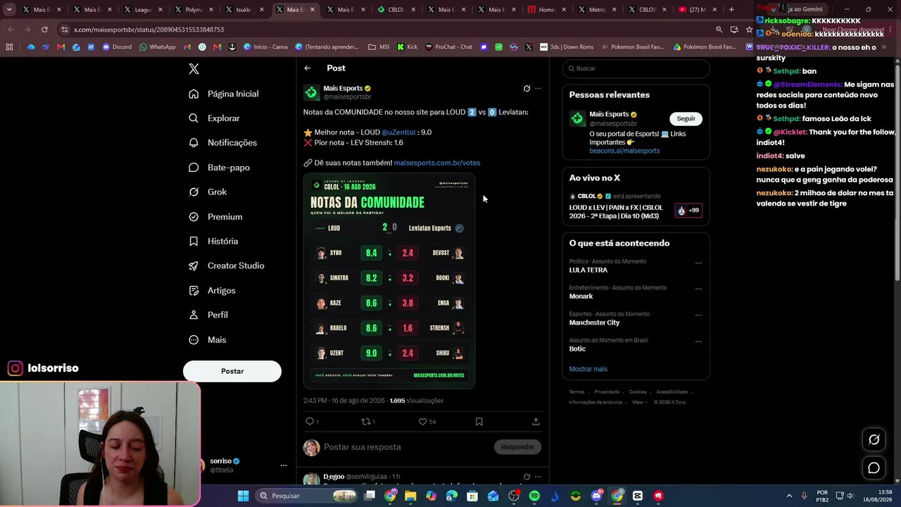Viewport: 901px width, 507px height.
Task: Open the floating messages button
Action: pyautogui.click(x=874, y=468)
